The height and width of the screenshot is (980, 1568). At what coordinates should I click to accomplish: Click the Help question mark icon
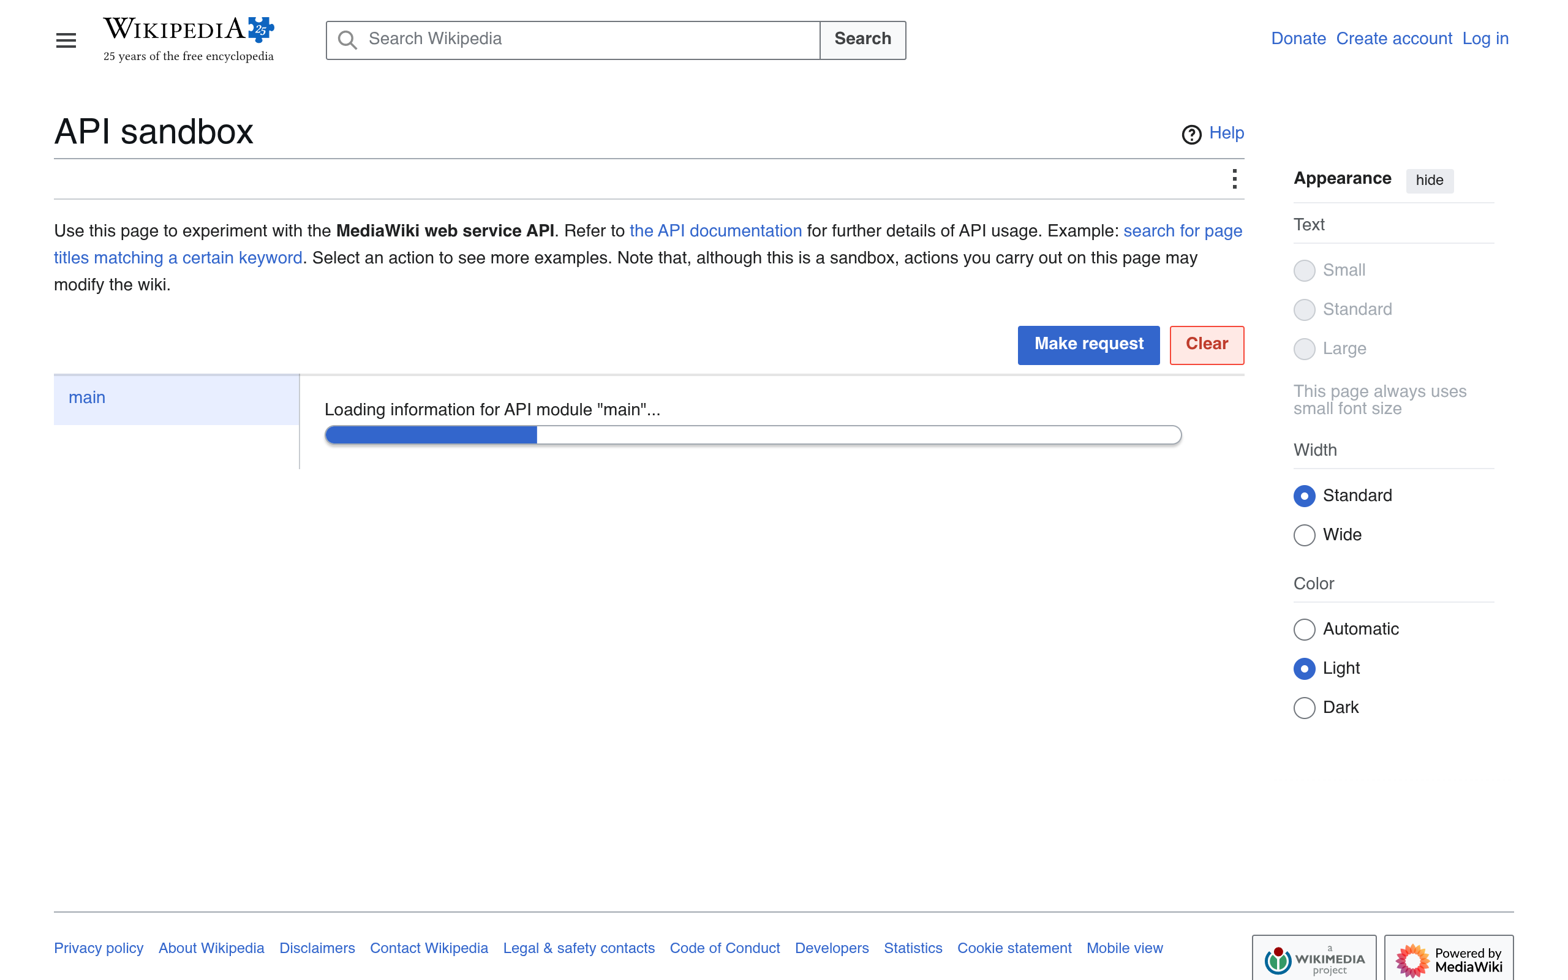pos(1191,134)
